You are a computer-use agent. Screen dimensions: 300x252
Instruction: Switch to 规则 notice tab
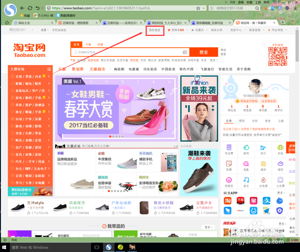click(x=241, y=121)
